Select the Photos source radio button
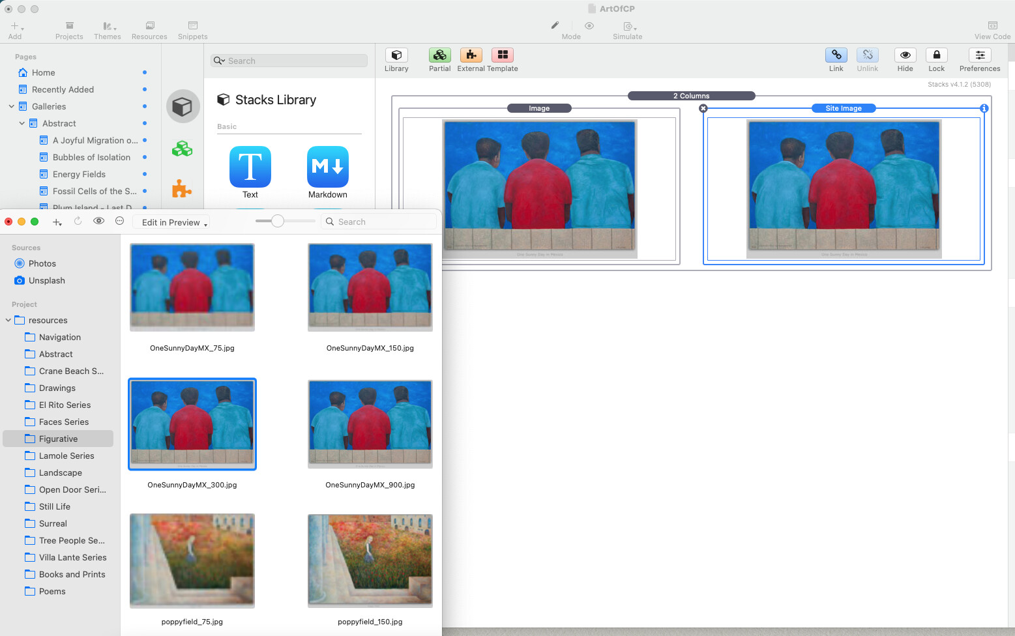This screenshot has width=1015, height=636. pos(20,263)
